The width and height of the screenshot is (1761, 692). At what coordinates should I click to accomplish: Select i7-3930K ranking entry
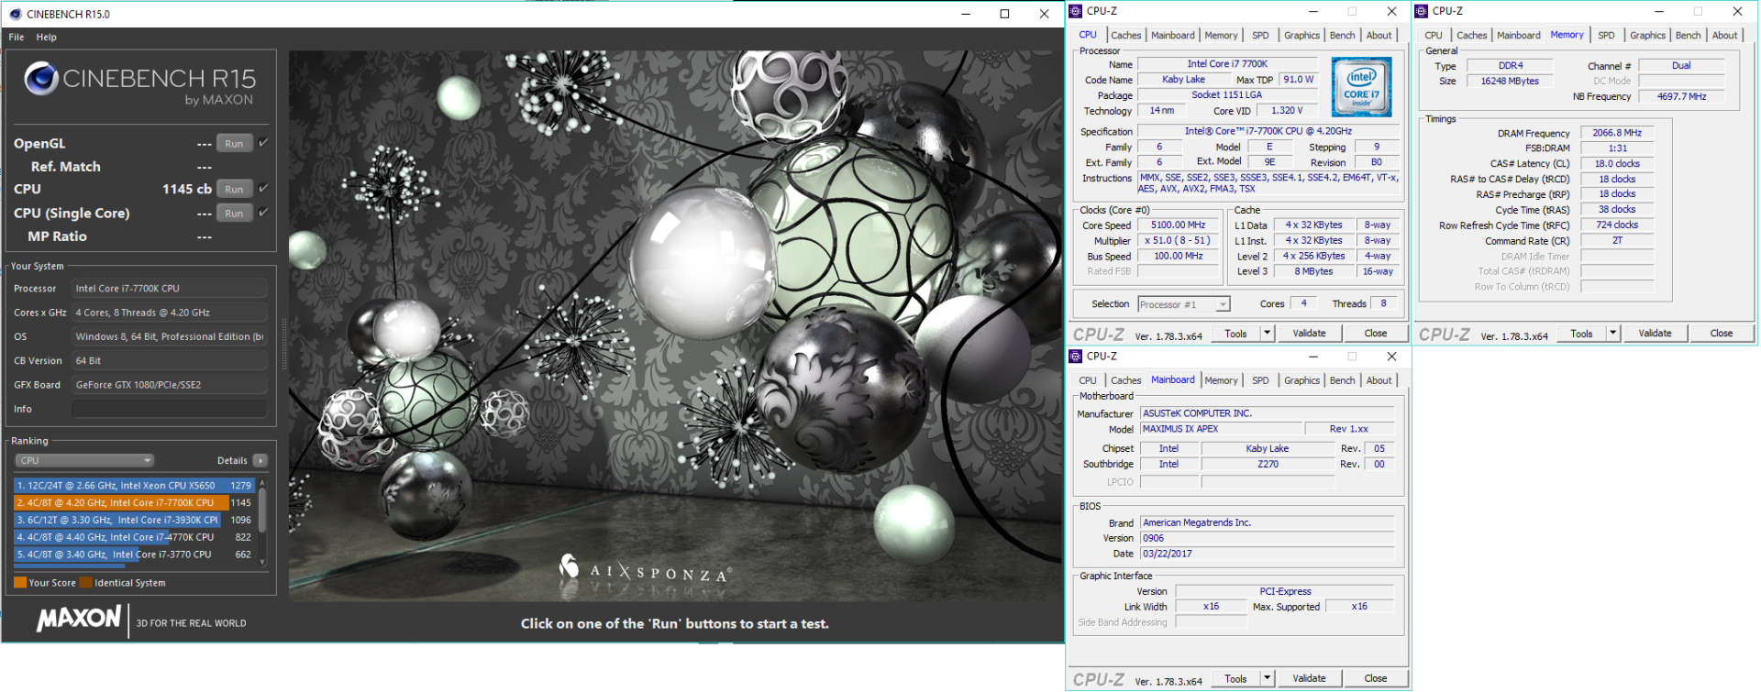(x=134, y=520)
